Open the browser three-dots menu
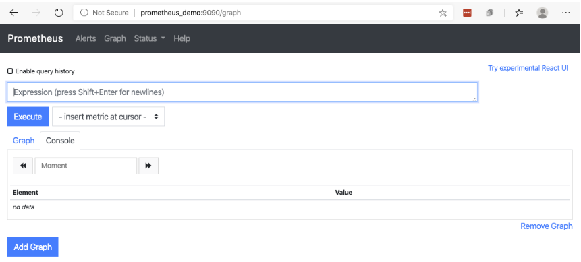The image size is (581, 262). pos(565,13)
